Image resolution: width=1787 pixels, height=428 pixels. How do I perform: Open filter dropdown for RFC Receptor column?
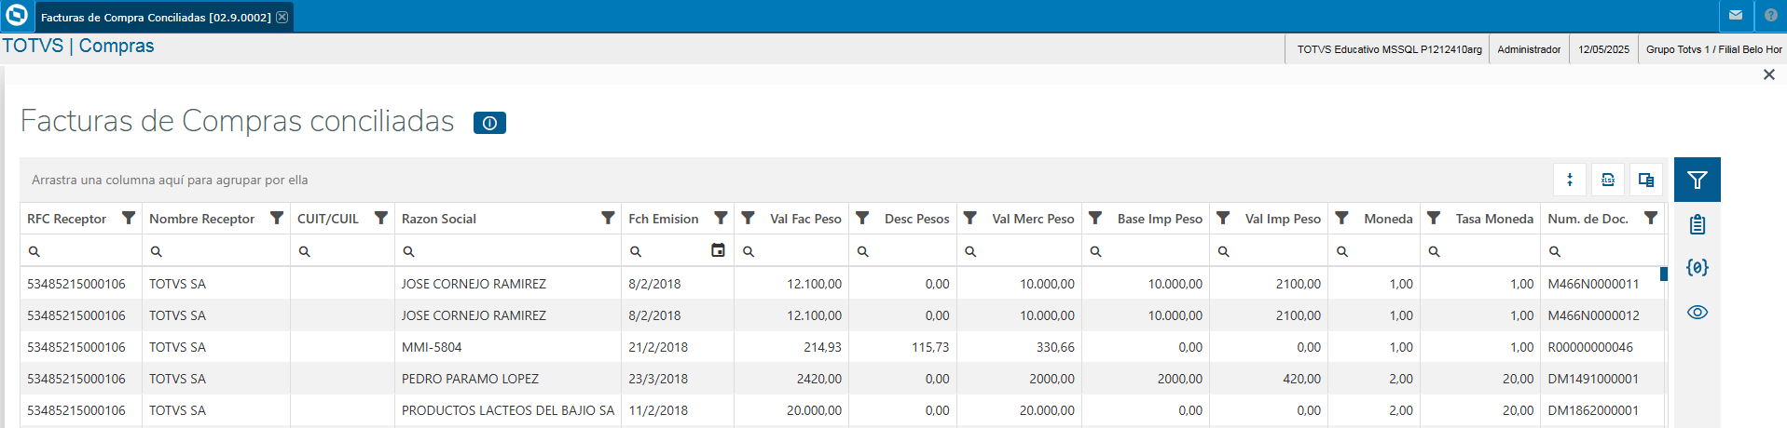(x=129, y=219)
